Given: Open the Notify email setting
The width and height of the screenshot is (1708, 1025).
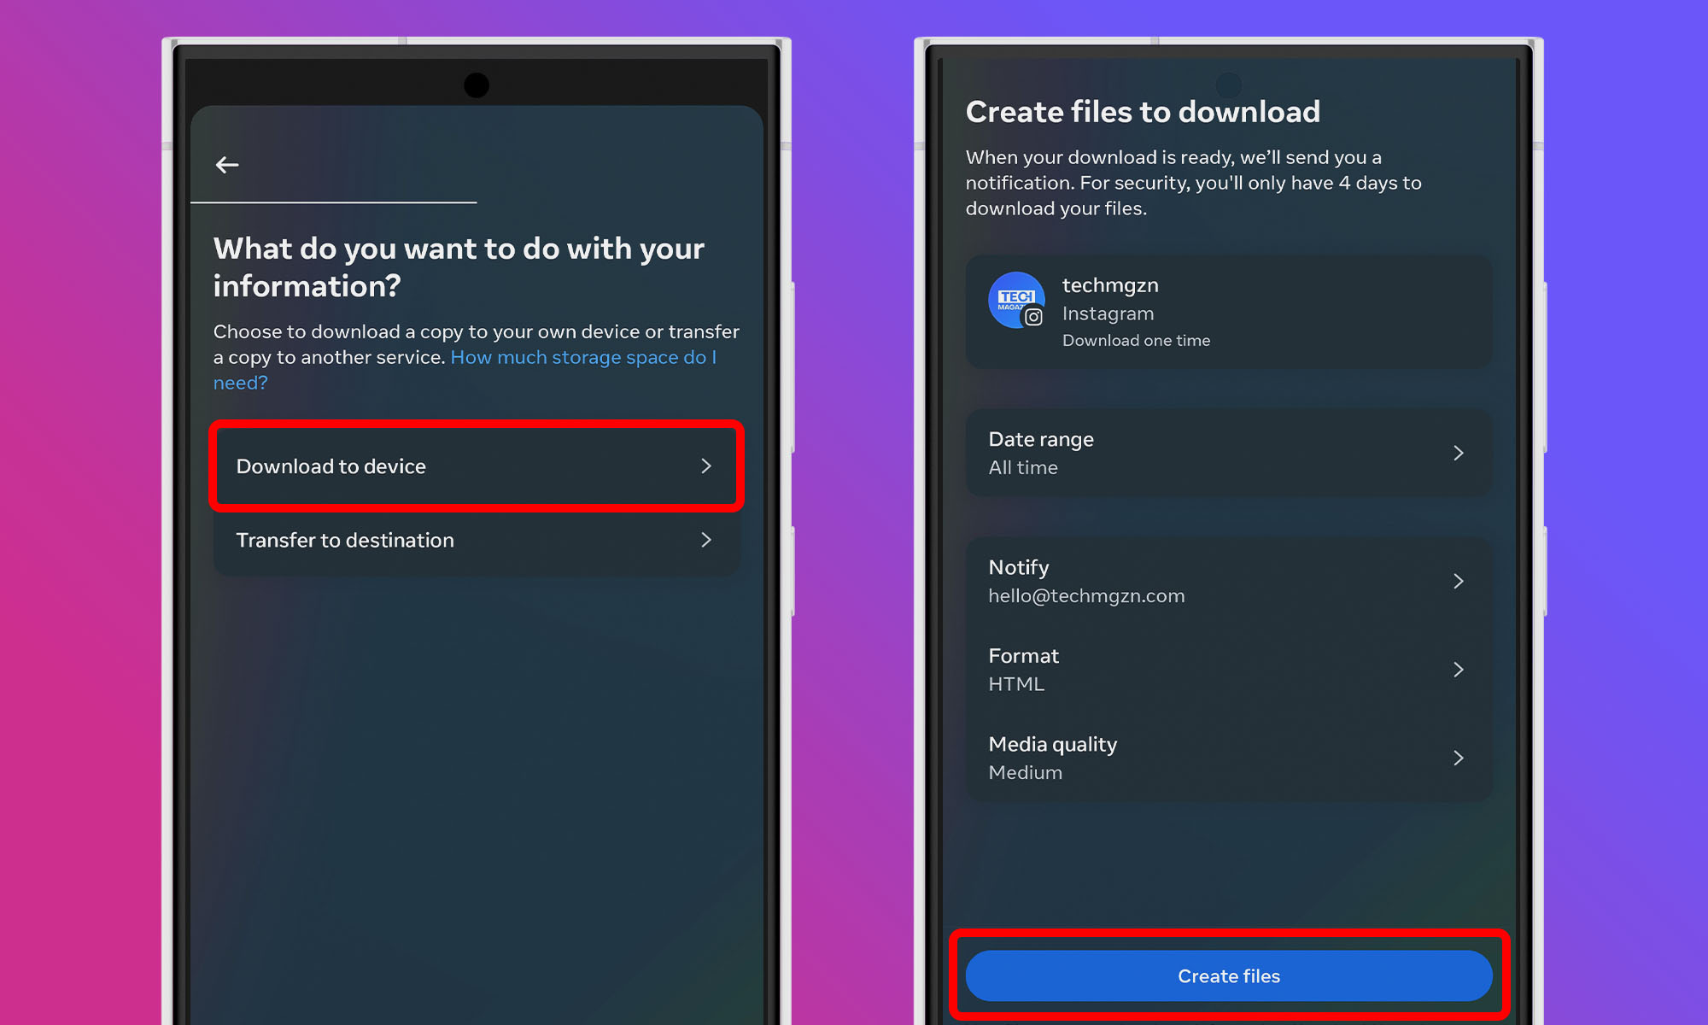Looking at the screenshot, I should click(1229, 581).
